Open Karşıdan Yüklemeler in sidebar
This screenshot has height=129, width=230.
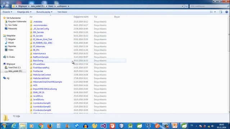17,21
